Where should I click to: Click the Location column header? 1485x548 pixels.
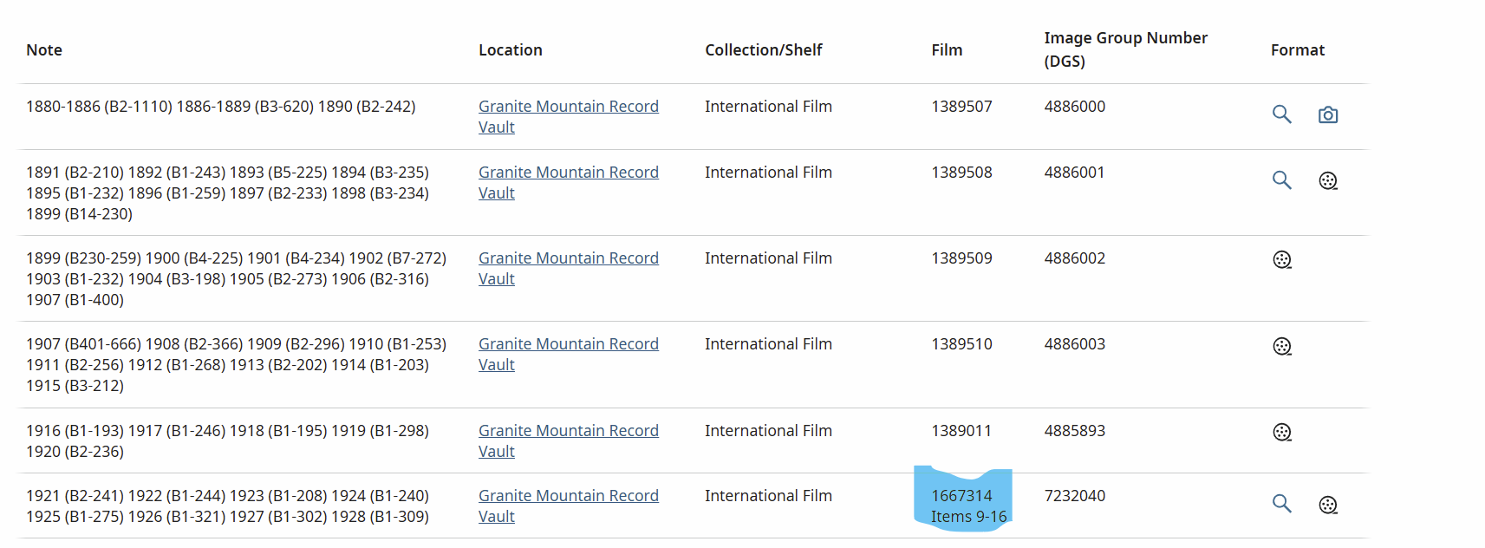pyautogui.click(x=511, y=50)
